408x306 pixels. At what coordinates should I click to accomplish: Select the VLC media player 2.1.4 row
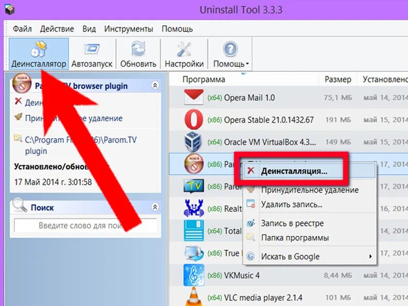pyautogui.click(x=288, y=297)
